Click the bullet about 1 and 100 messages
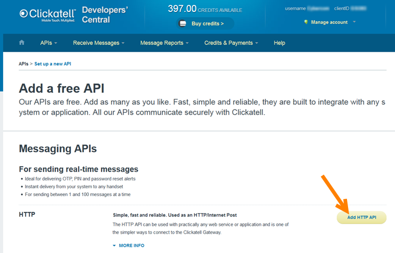This screenshot has width=395, height=253. tap(78, 195)
